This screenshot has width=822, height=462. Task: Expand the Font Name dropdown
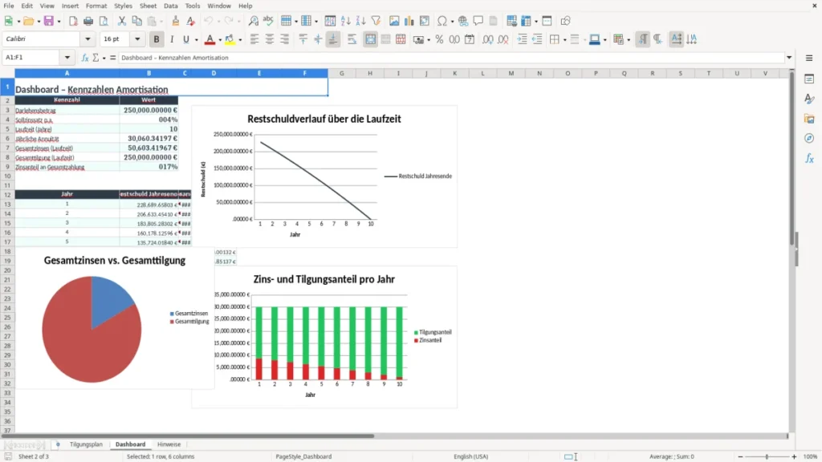87,38
